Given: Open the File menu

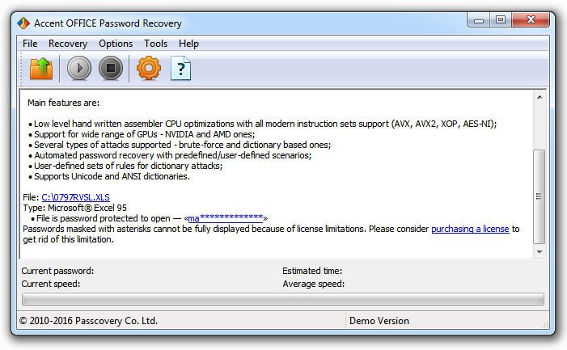Looking at the screenshot, I should coord(30,44).
